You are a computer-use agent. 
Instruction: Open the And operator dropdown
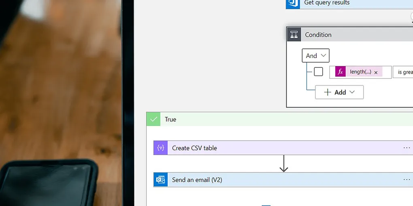[x=315, y=56]
